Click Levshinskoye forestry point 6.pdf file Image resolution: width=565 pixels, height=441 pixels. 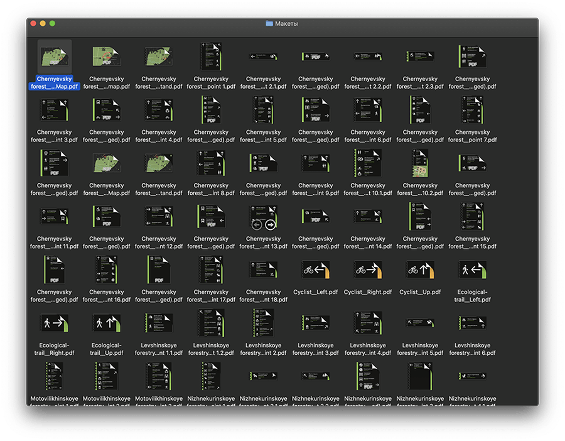[472, 324]
